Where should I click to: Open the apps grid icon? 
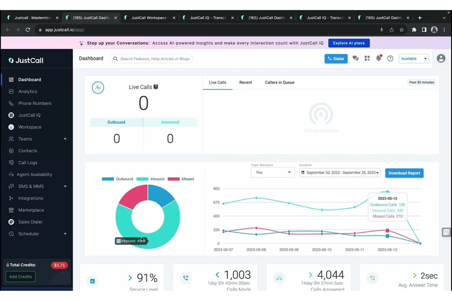[x=367, y=58]
